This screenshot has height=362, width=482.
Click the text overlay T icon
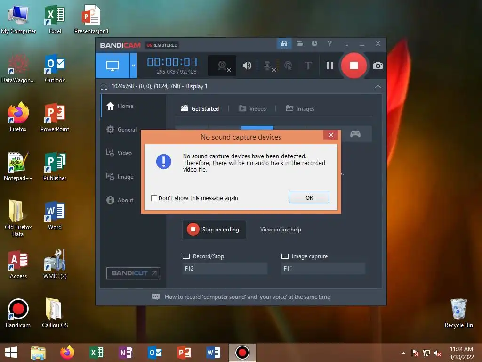(x=308, y=66)
